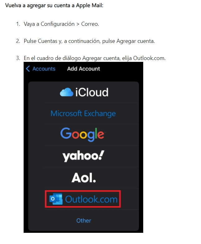Click the list number 2 marker

tap(18, 41)
